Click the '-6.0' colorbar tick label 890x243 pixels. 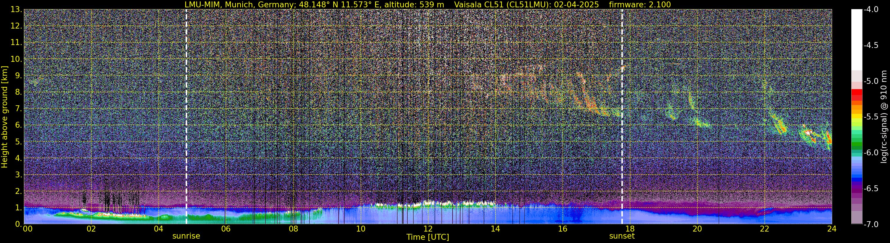pos(871,153)
